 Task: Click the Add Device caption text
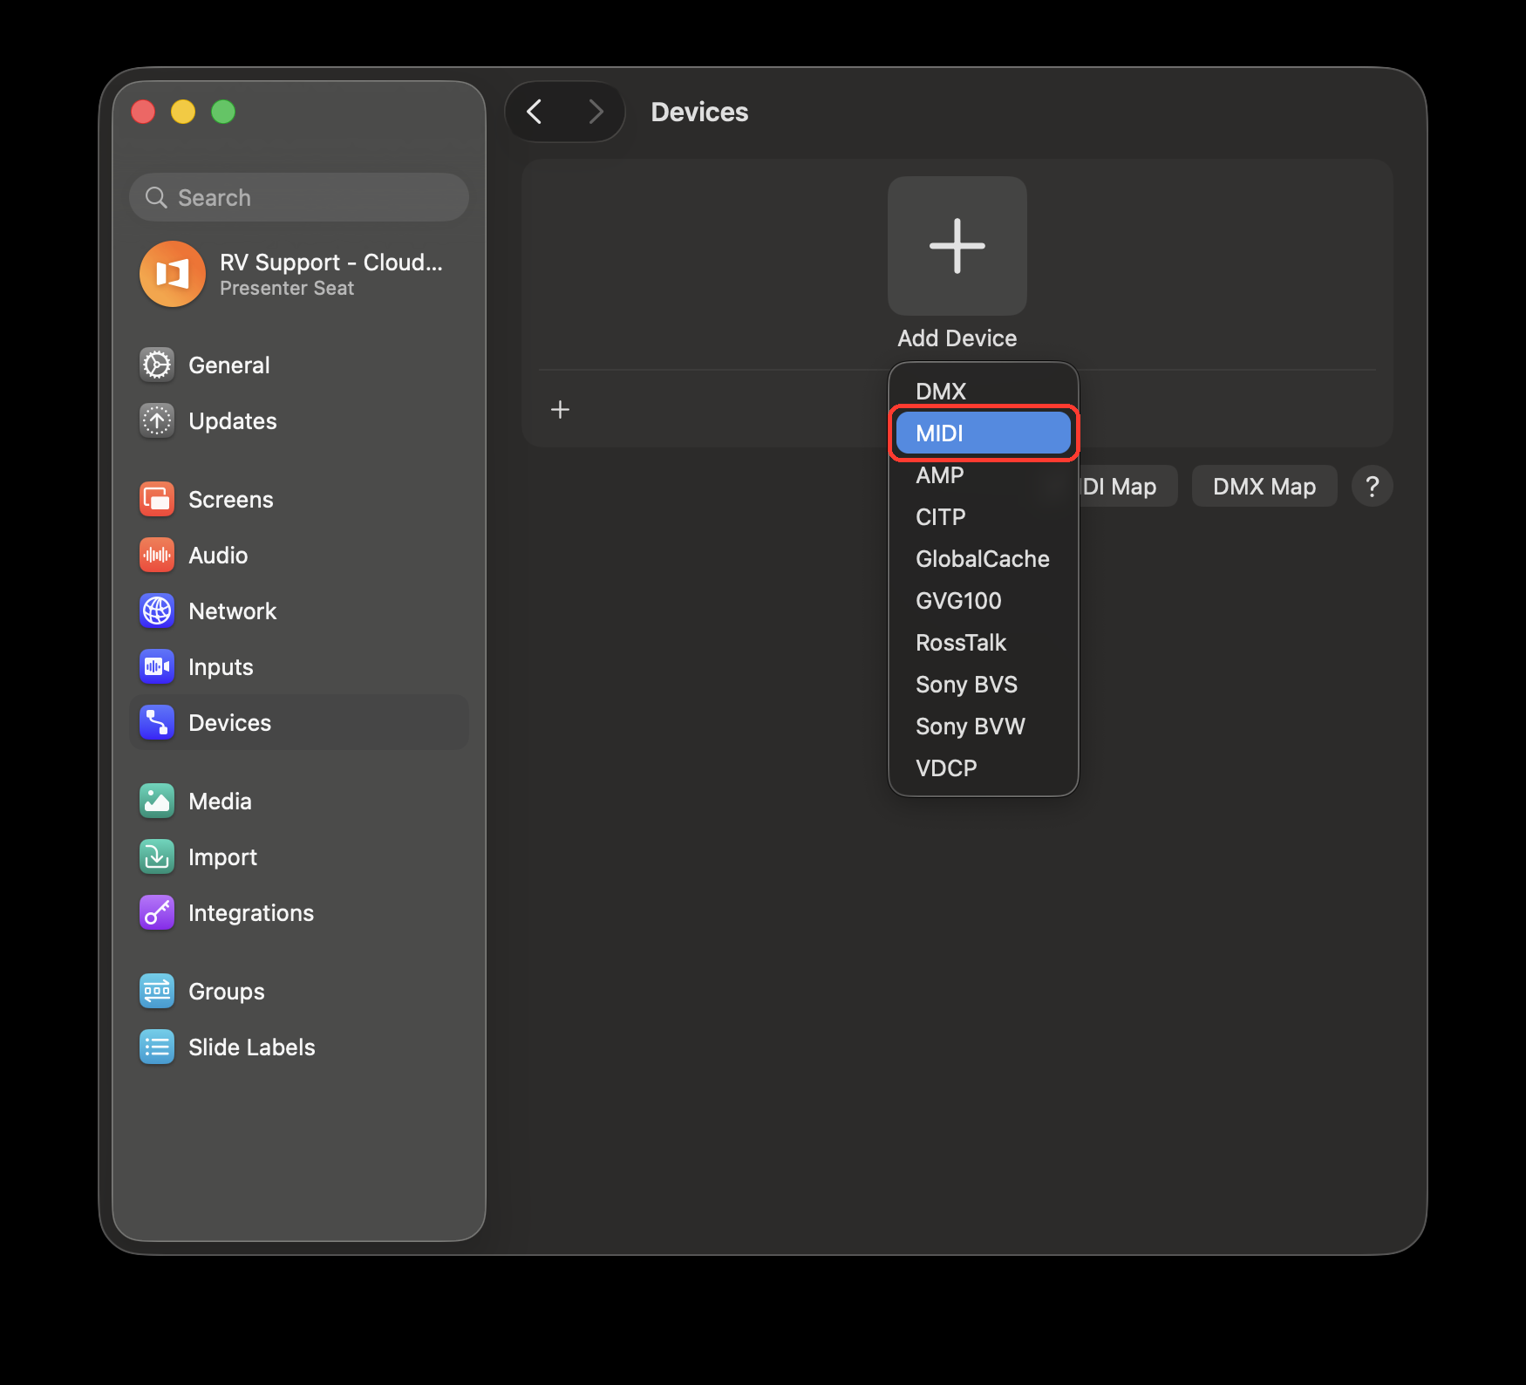click(x=957, y=338)
